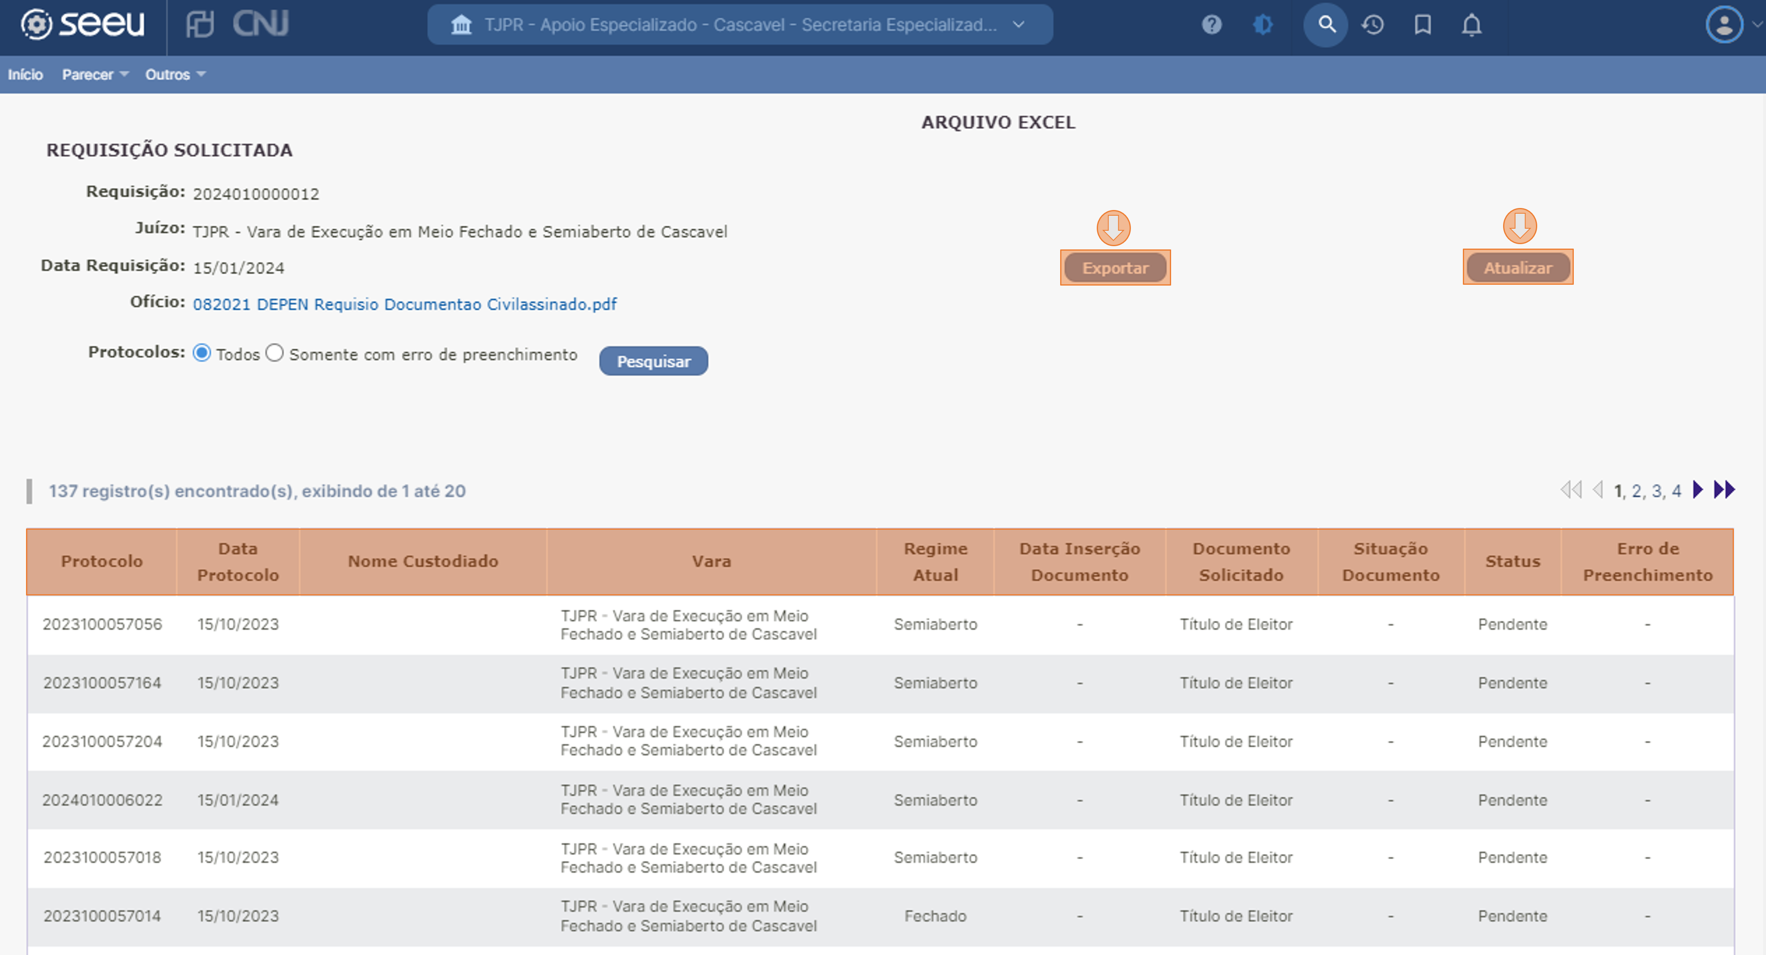
Task: Open the search magnifier icon
Action: (1326, 25)
